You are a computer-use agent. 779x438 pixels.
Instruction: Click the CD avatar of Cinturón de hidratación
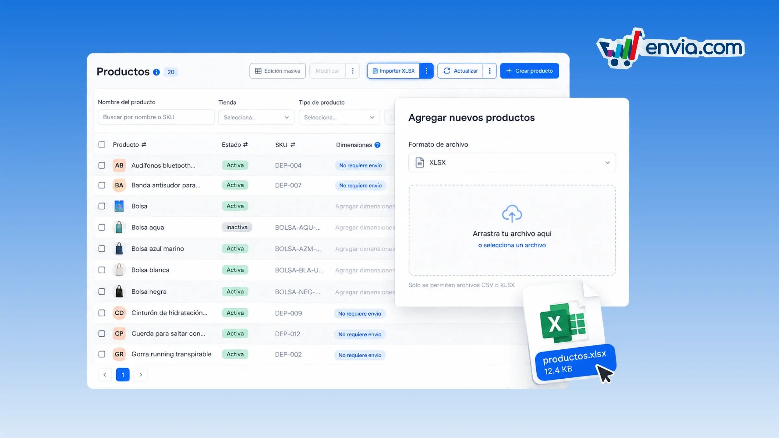tap(119, 313)
